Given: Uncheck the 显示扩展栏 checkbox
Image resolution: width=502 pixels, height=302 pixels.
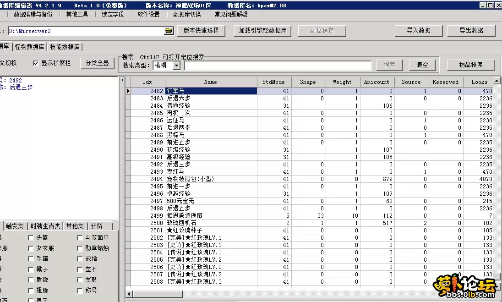Looking at the screenshot, I should tap(36, 63).
